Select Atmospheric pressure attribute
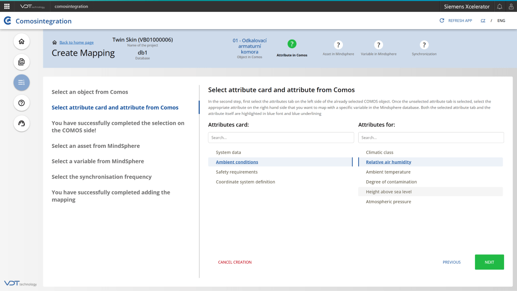Image resolution: width=517 pixels, height=291 pixels. click(x=388, y=202)
